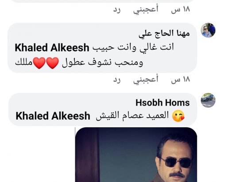251x182 pixels.
Task: Tap the ١٨ س timestamp under مهنا's comment
Action: click(181, 79)
